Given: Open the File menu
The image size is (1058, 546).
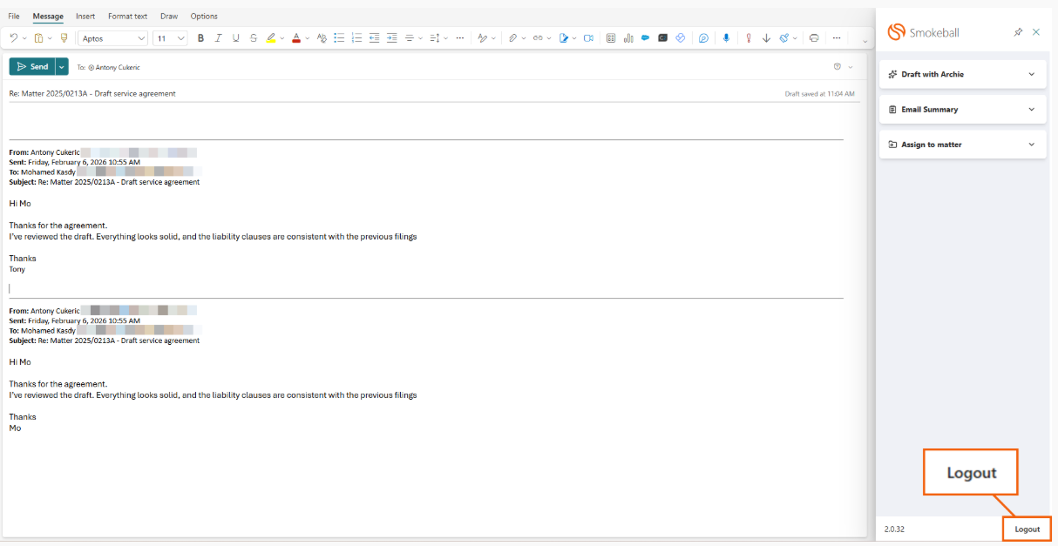Looking at the screenshot, I should click(x=14, y=17).
